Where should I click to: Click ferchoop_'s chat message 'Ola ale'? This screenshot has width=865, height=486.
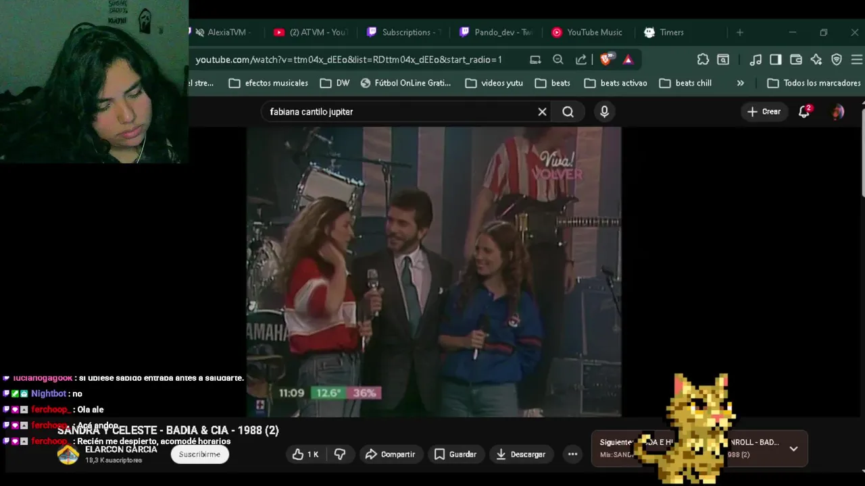pyautogui.click(x=91, y=410)
